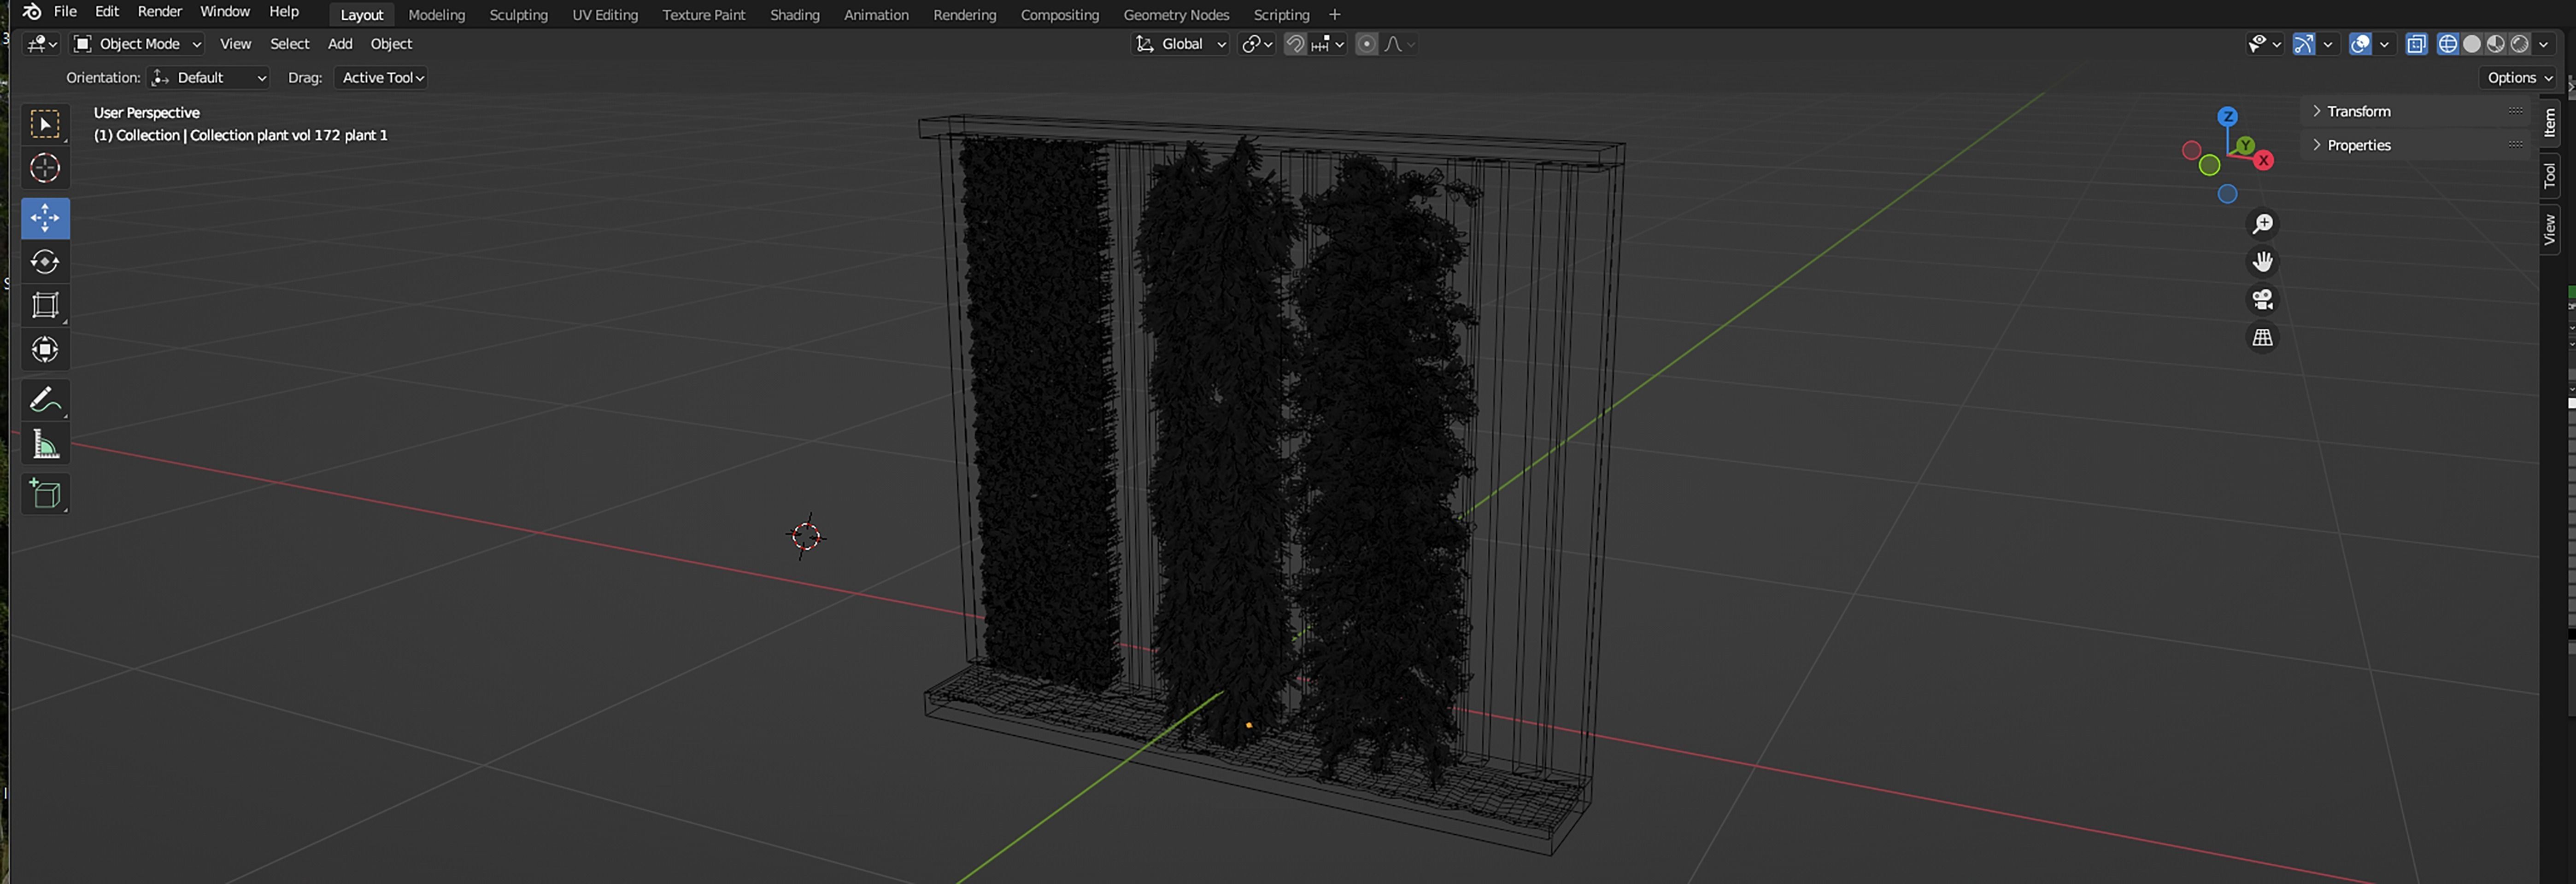Screen dimensions: 2576x884
Task: Open the viewport View menu
Action: (235, 44)
